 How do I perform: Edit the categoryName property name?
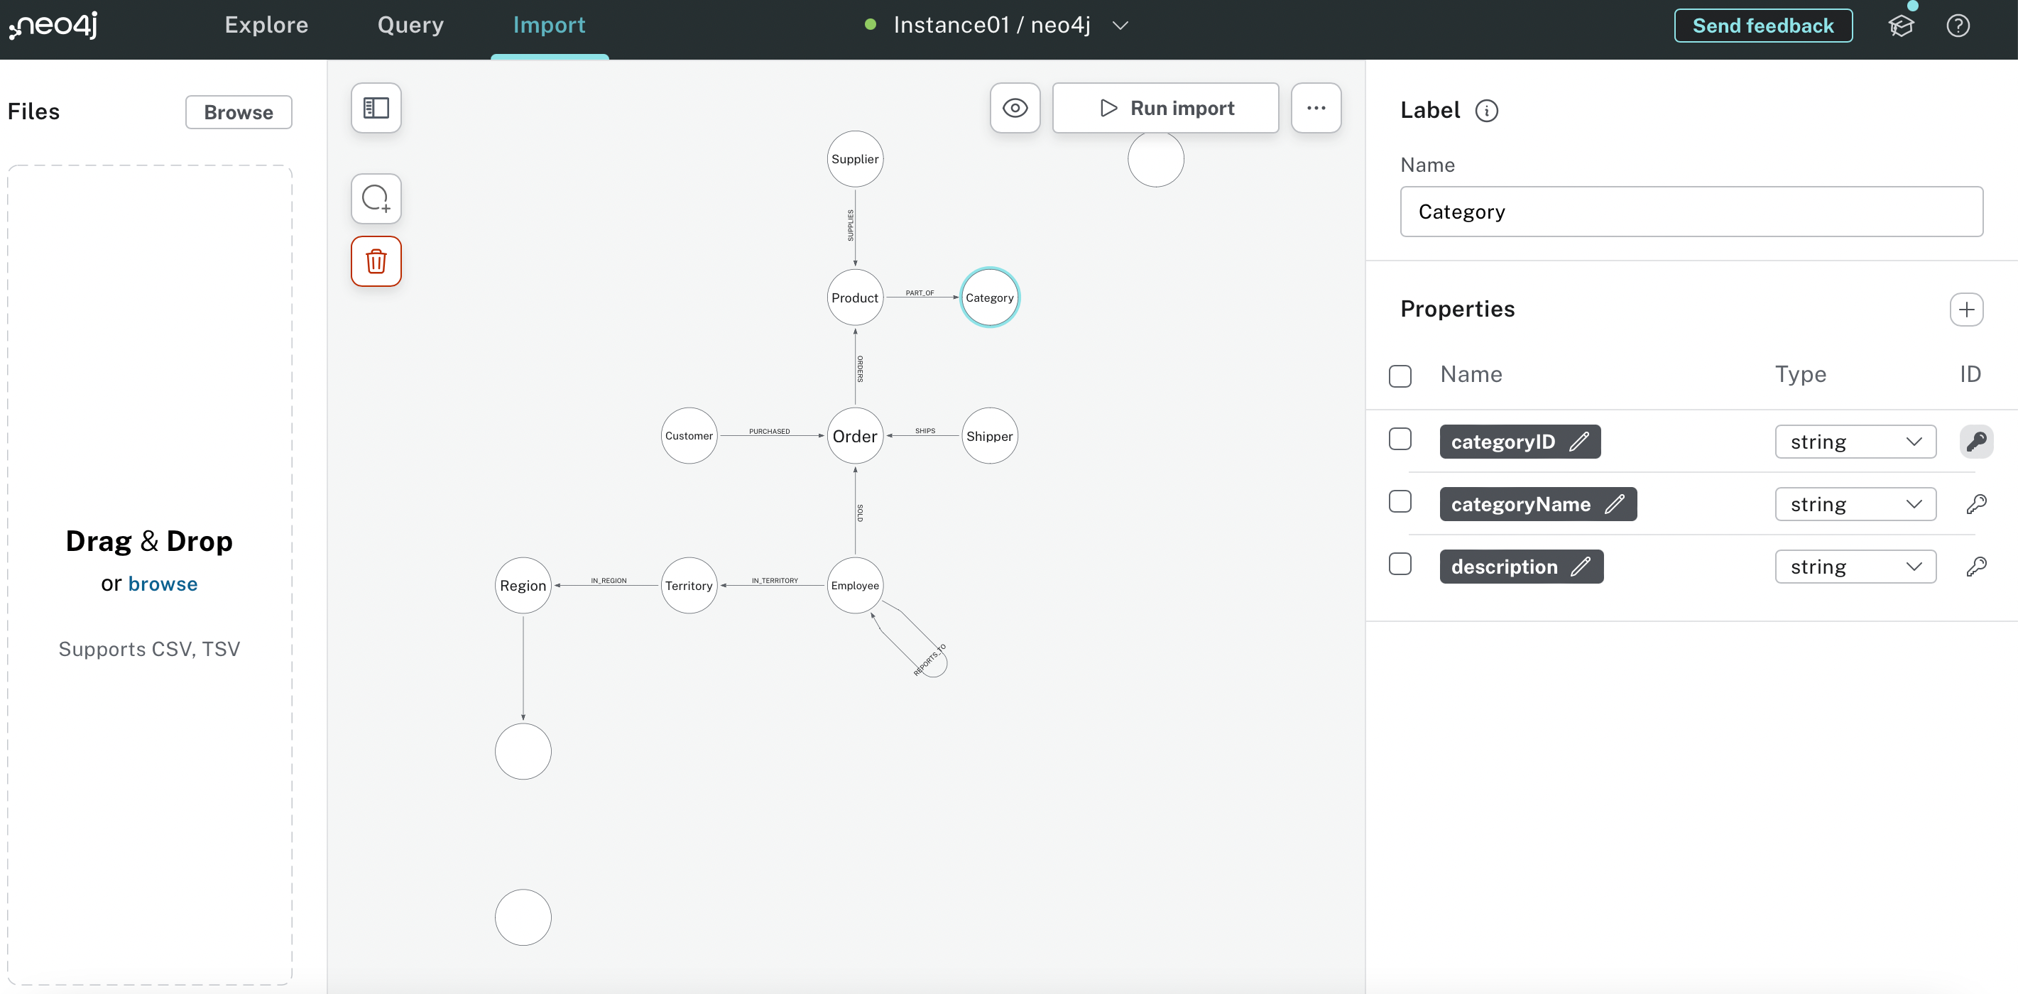(x=1615, y=504)
